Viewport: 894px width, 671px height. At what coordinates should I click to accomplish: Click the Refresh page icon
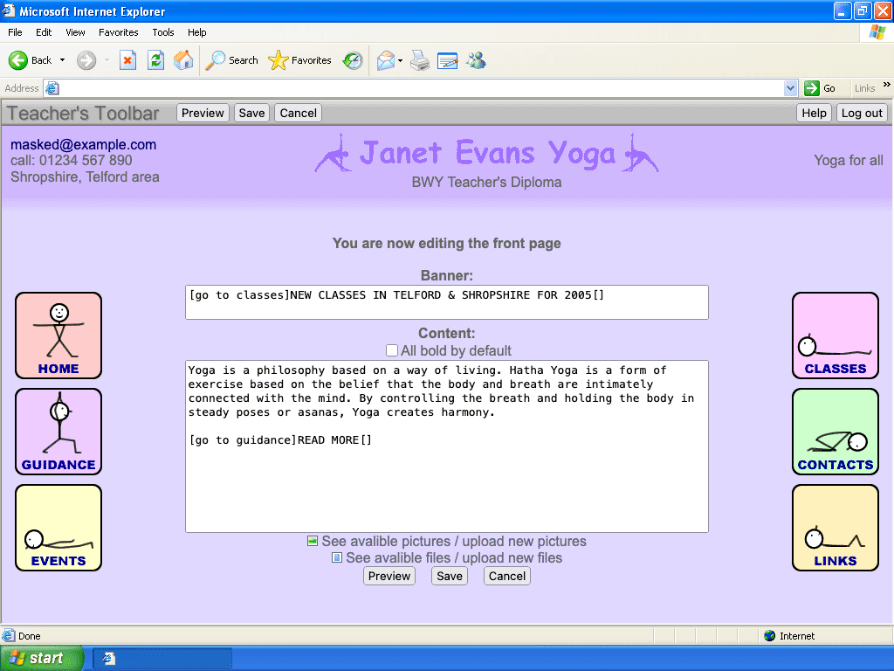[x=155, y=60]
